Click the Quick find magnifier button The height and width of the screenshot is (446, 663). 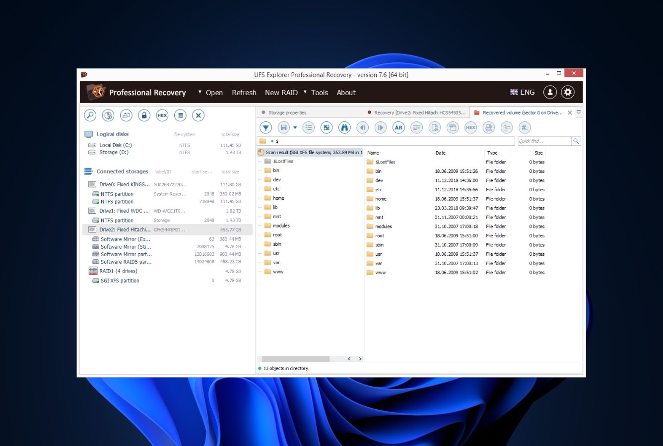point(576,141)
